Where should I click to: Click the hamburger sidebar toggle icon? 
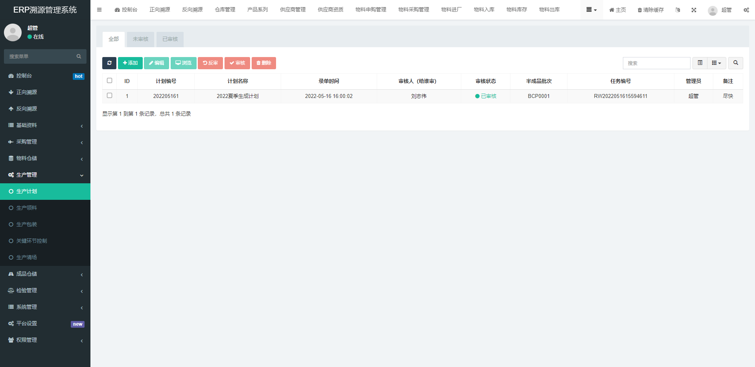tap(99, 10)
